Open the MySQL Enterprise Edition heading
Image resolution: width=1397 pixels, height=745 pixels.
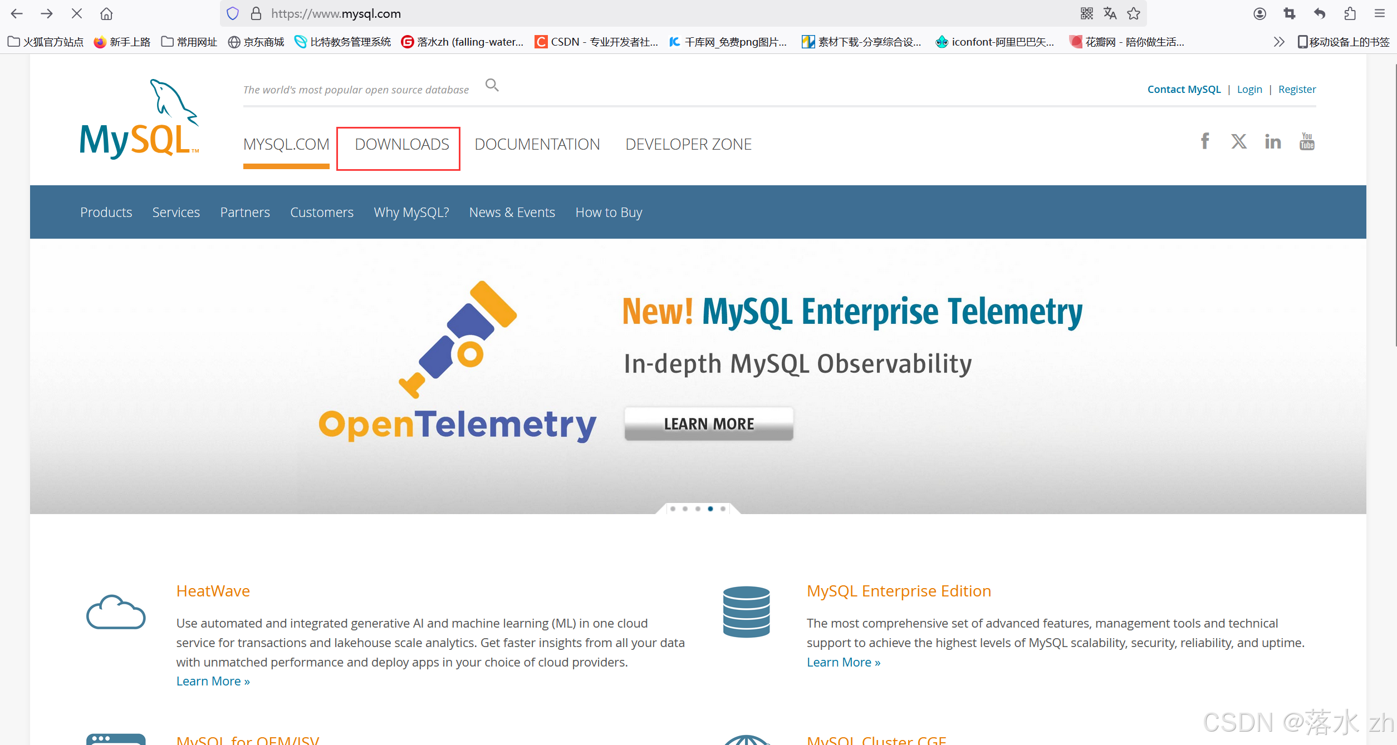click(x=899, y=591)
